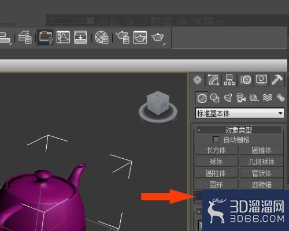
Task: Switch to the Display panel tab
Action: click(261, 80)
